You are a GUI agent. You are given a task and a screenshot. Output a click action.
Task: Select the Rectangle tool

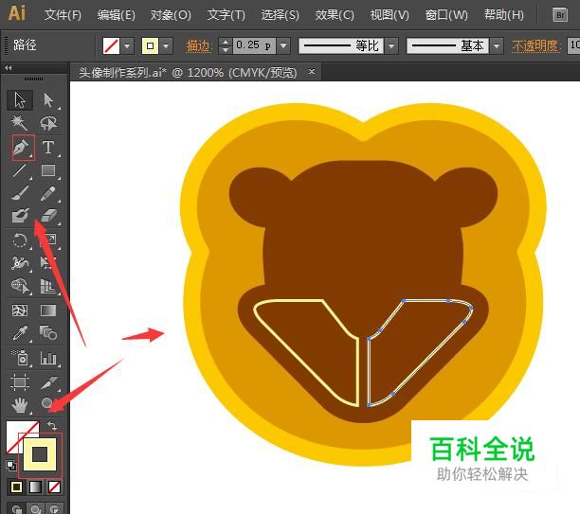tap(48, 170)
